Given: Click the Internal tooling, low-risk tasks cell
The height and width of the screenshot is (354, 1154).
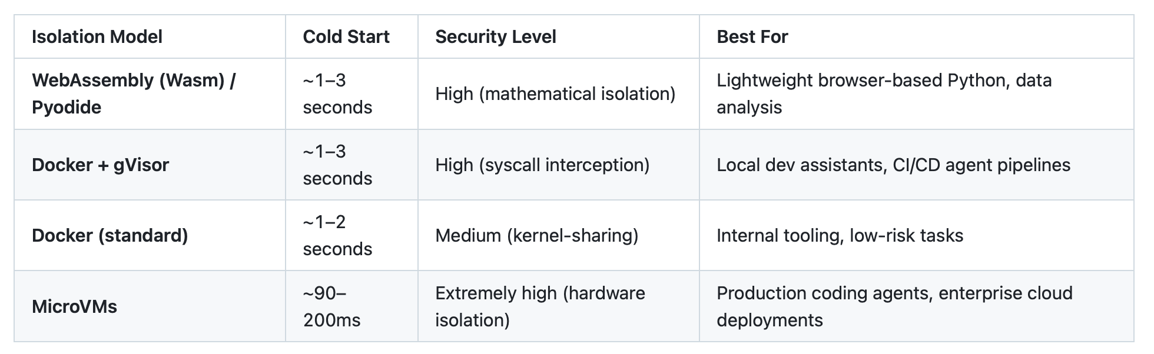Looking at the screenshot, I should coord(916,235).
